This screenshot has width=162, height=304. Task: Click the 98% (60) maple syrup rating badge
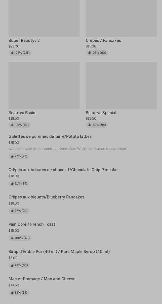tap(19, 265)
